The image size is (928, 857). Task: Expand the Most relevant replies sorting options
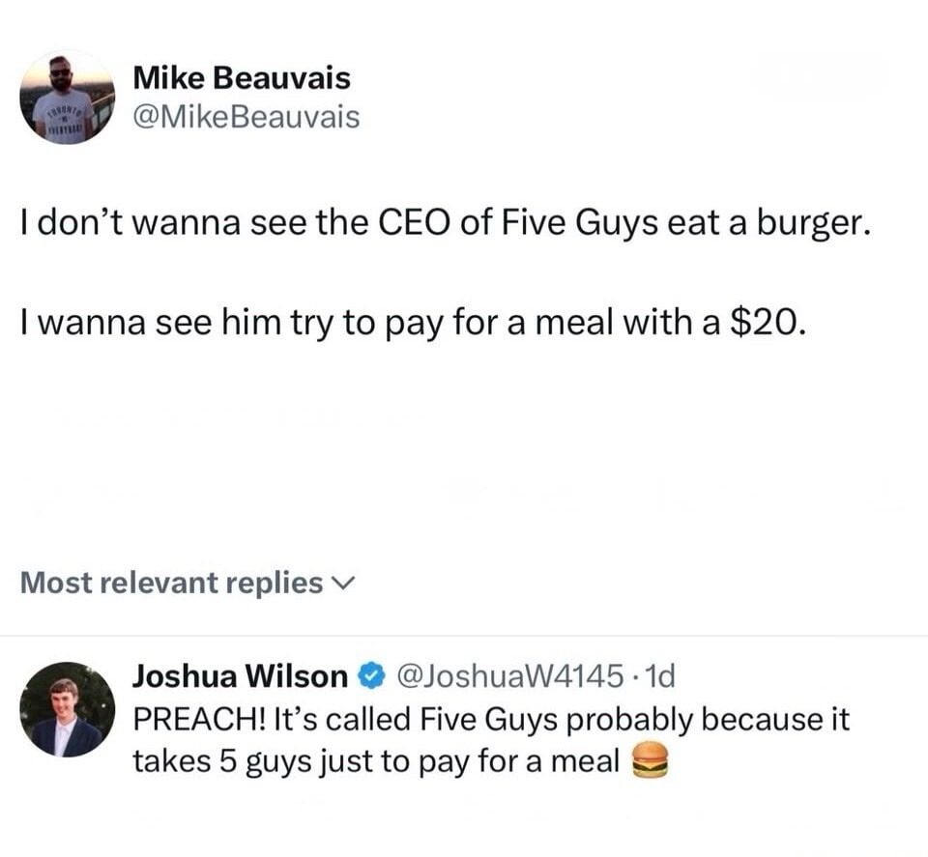pos(338,583)
